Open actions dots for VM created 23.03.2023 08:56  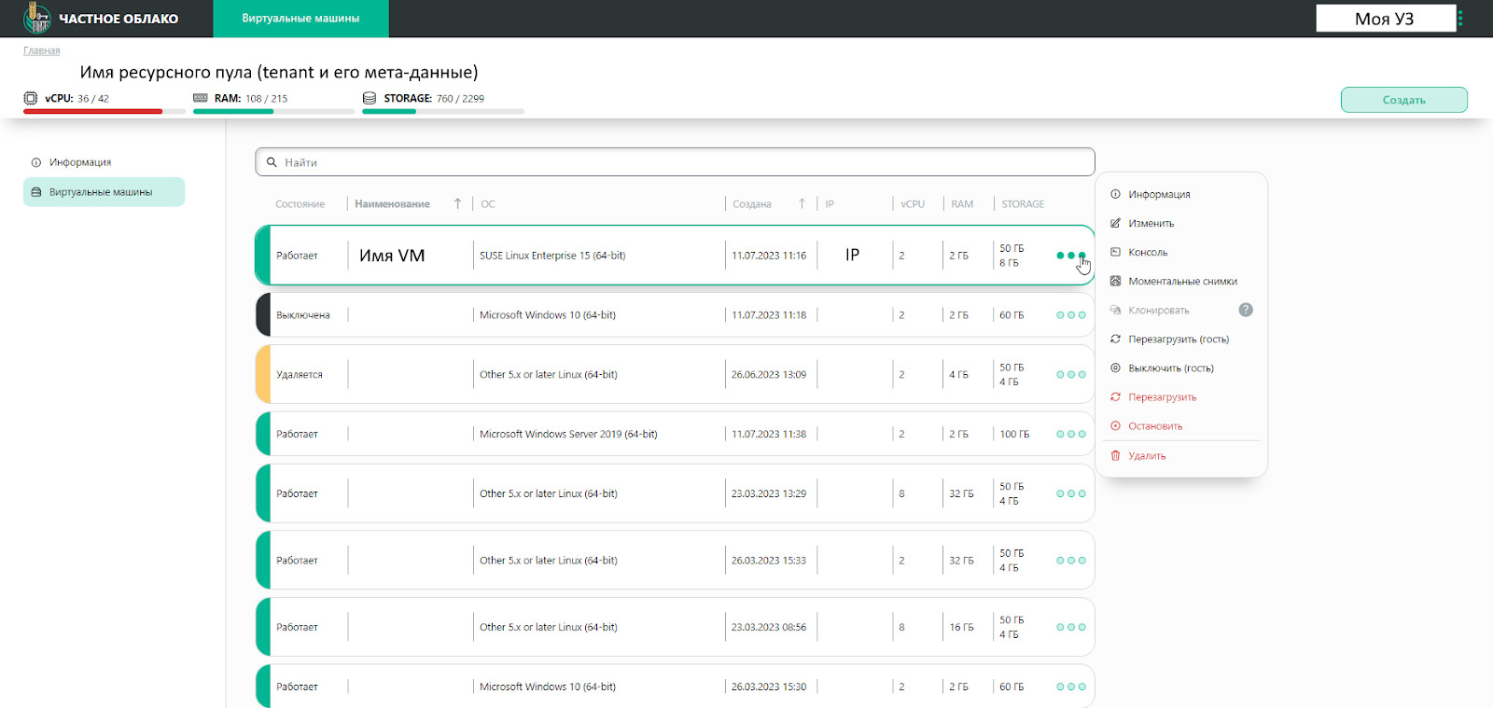click(1071, 627)
